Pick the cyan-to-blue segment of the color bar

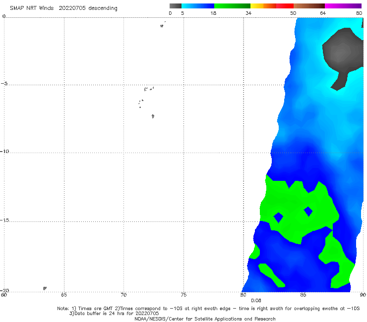click(198, 6)
